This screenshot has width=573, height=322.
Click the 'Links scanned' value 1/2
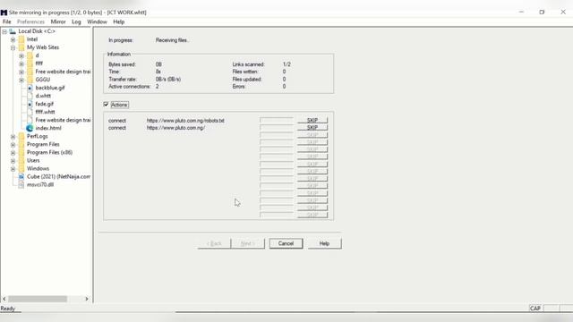coord(286,64)
